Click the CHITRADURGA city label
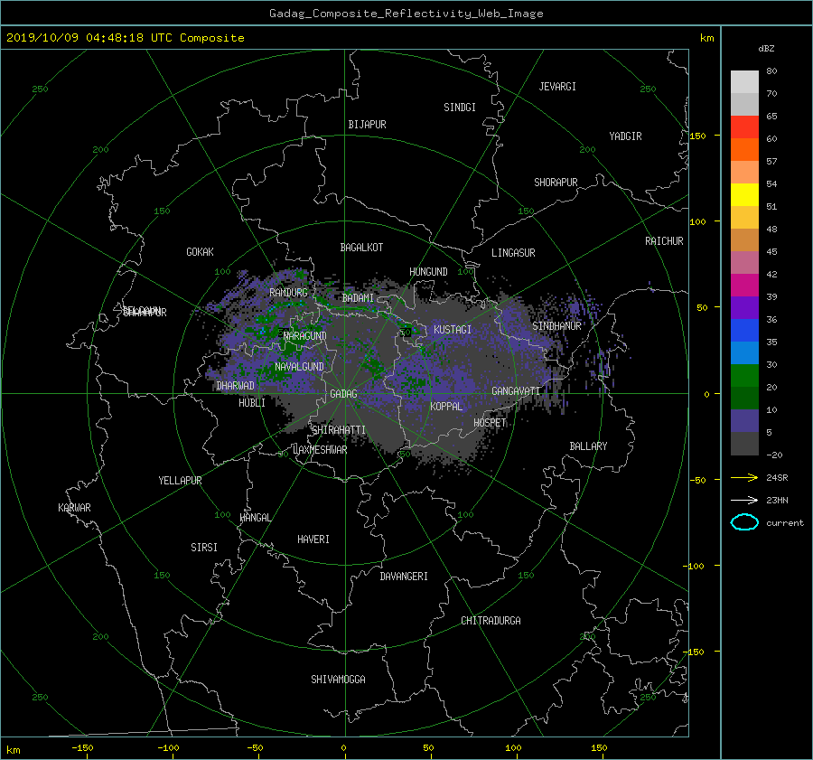This screenshot has height=760, width=813. 491,621
